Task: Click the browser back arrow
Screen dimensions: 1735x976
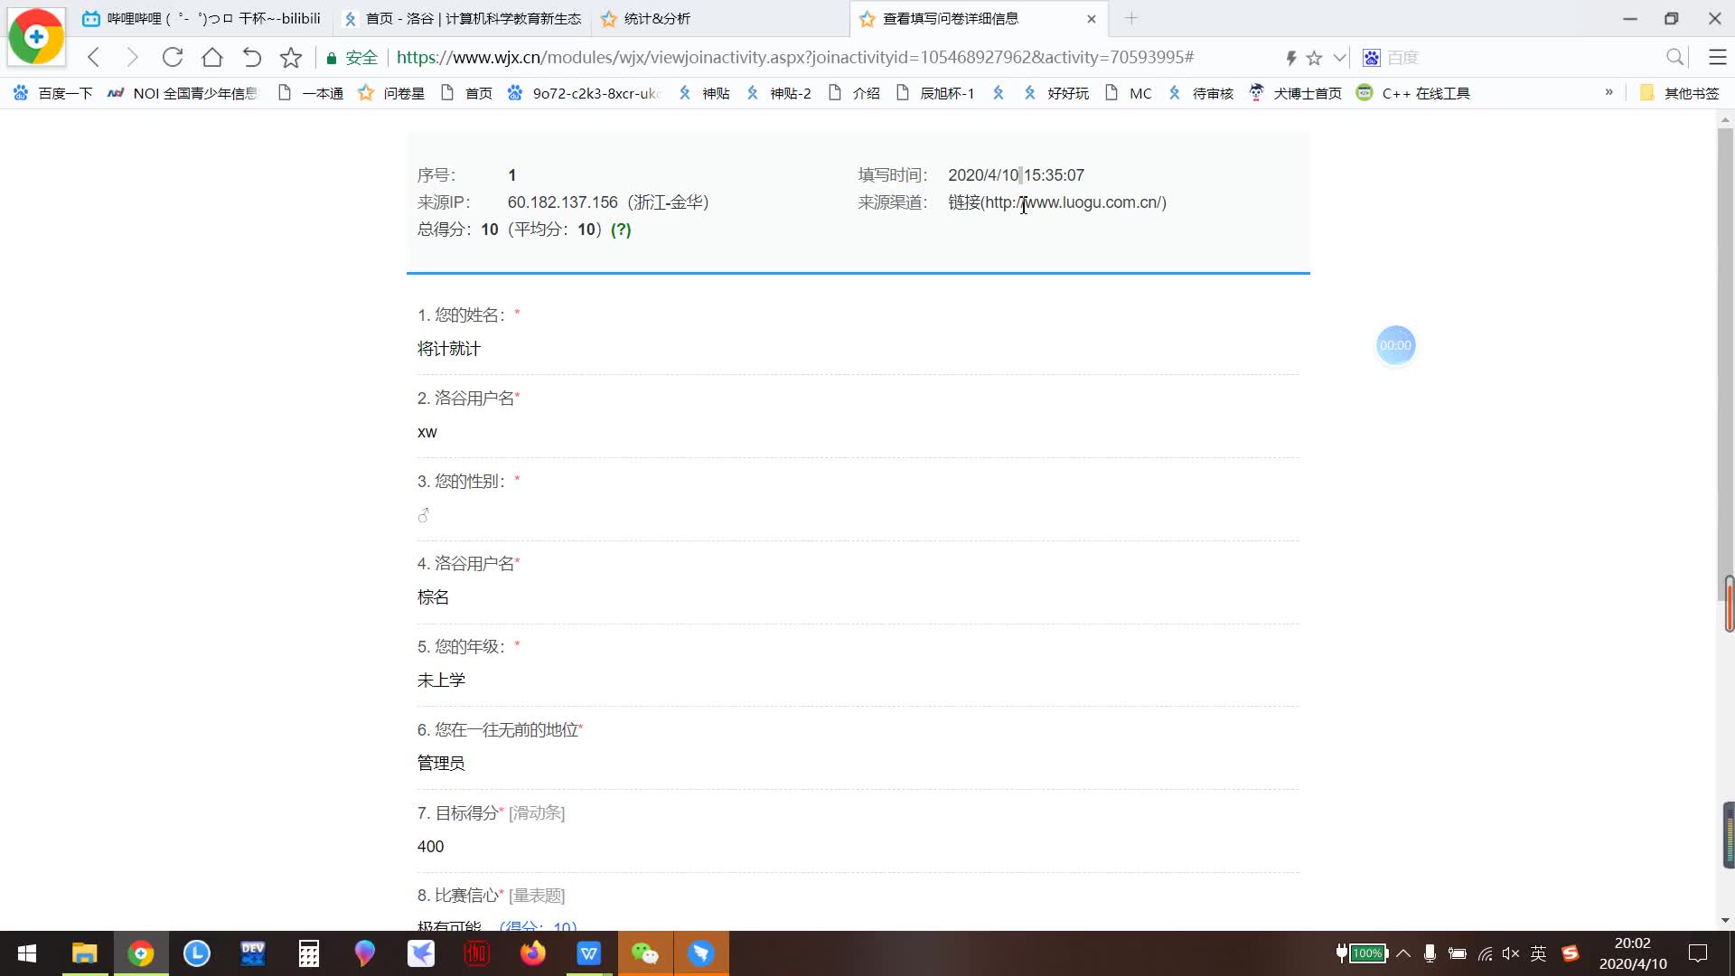Action: click(x=93, y=58)
